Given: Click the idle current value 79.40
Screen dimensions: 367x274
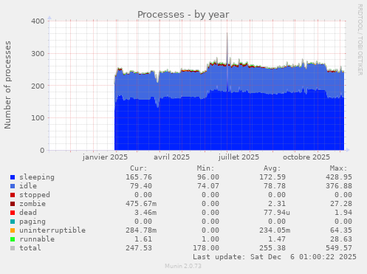Looking at the screenshot, I should (x=141, y=186).
